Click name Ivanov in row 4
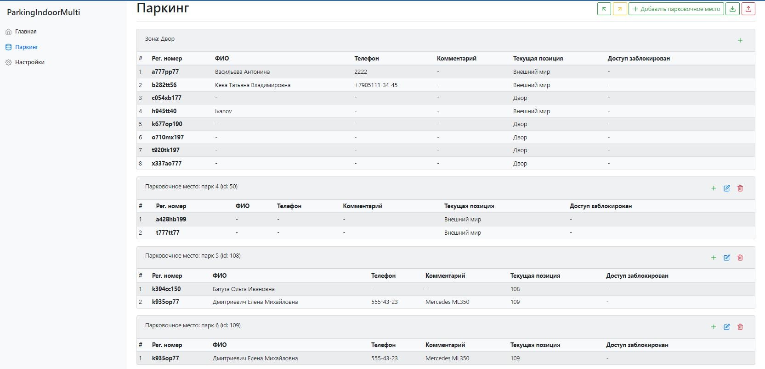 tap(223, 111)
